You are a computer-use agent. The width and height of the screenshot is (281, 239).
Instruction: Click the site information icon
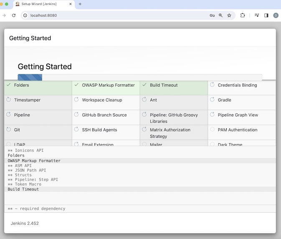(25, 15)
